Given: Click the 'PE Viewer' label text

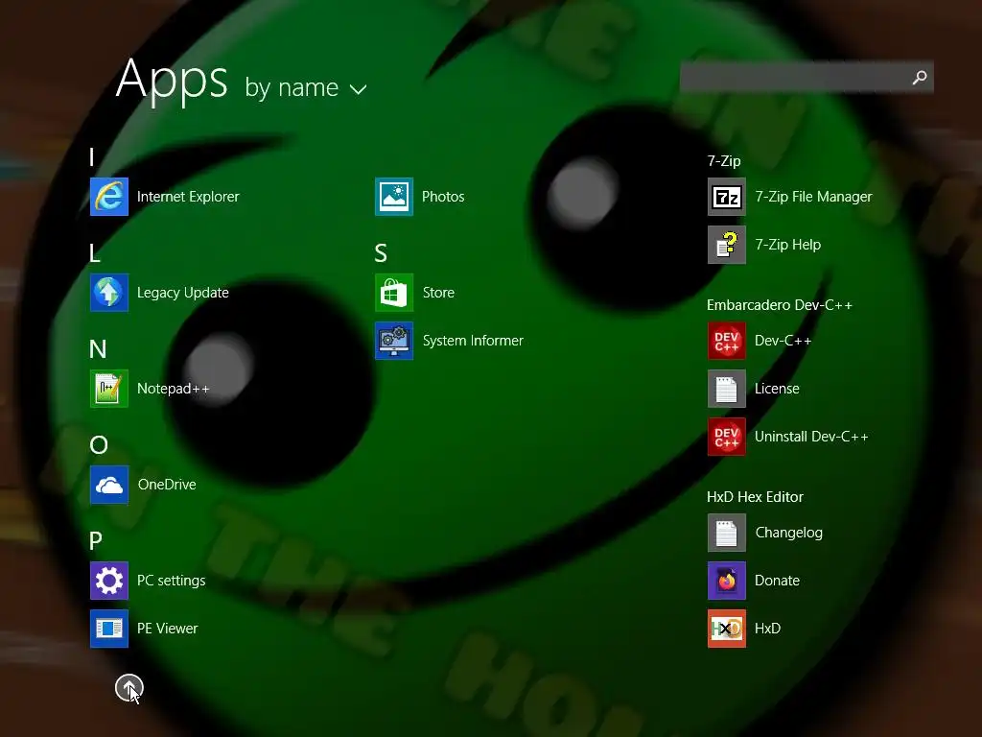Looking at the screenshot, I should (167, 628).
